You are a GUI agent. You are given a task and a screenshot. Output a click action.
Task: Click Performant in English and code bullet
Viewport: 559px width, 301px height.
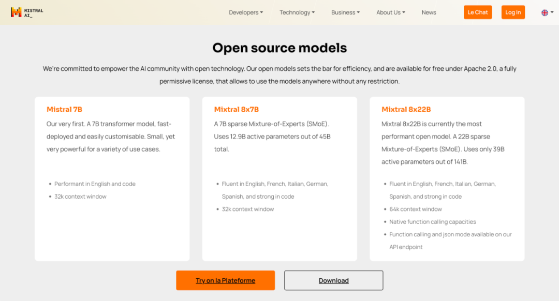point(95,184)
